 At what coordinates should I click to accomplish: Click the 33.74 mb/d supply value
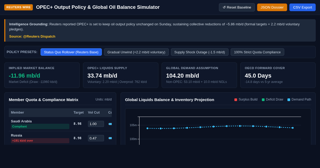click(x=102, y=75)
